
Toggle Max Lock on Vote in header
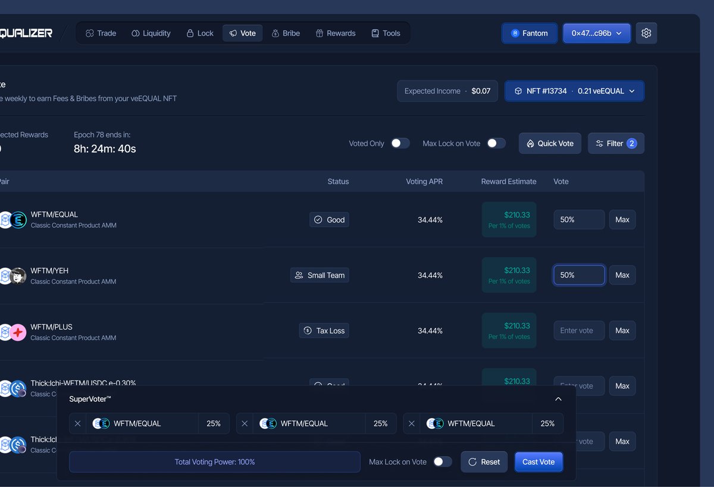(x=496, y=143)
